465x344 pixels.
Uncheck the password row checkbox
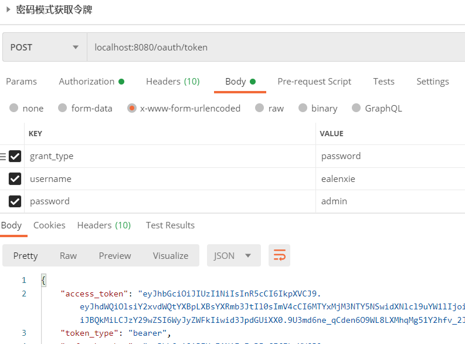[15, 201]
